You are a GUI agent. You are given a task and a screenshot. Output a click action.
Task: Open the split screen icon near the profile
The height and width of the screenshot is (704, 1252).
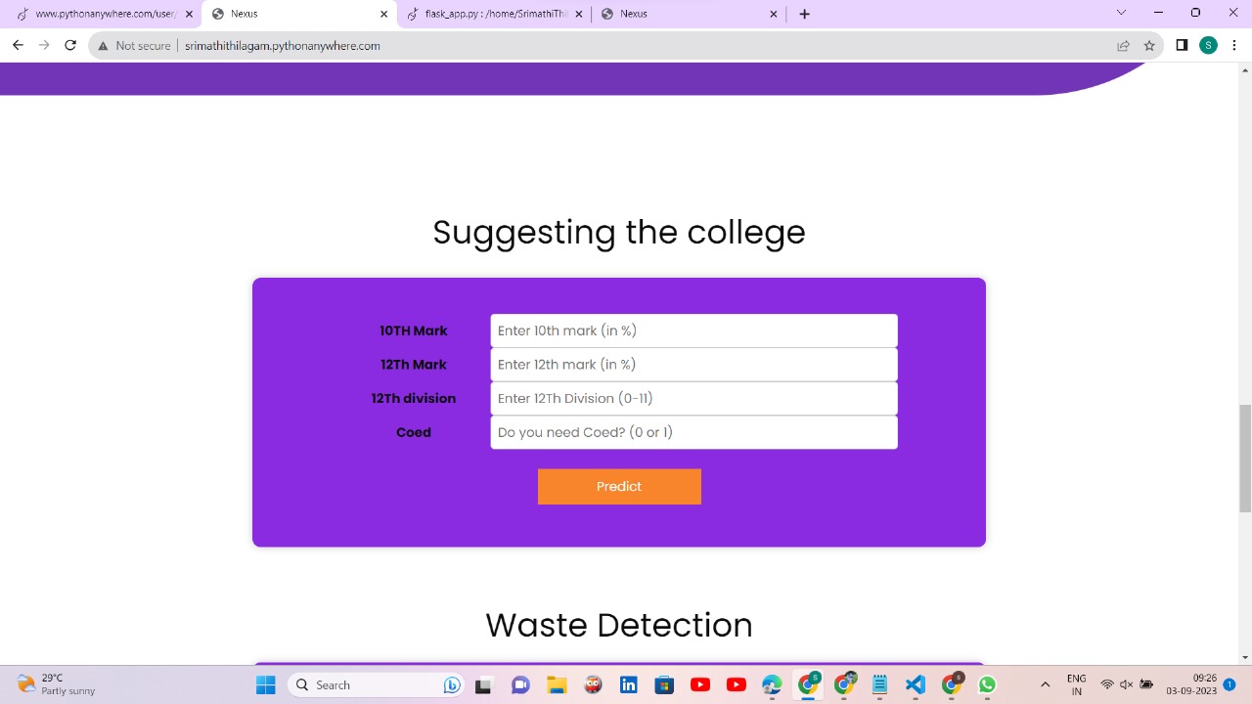[x=1181, y=45]
